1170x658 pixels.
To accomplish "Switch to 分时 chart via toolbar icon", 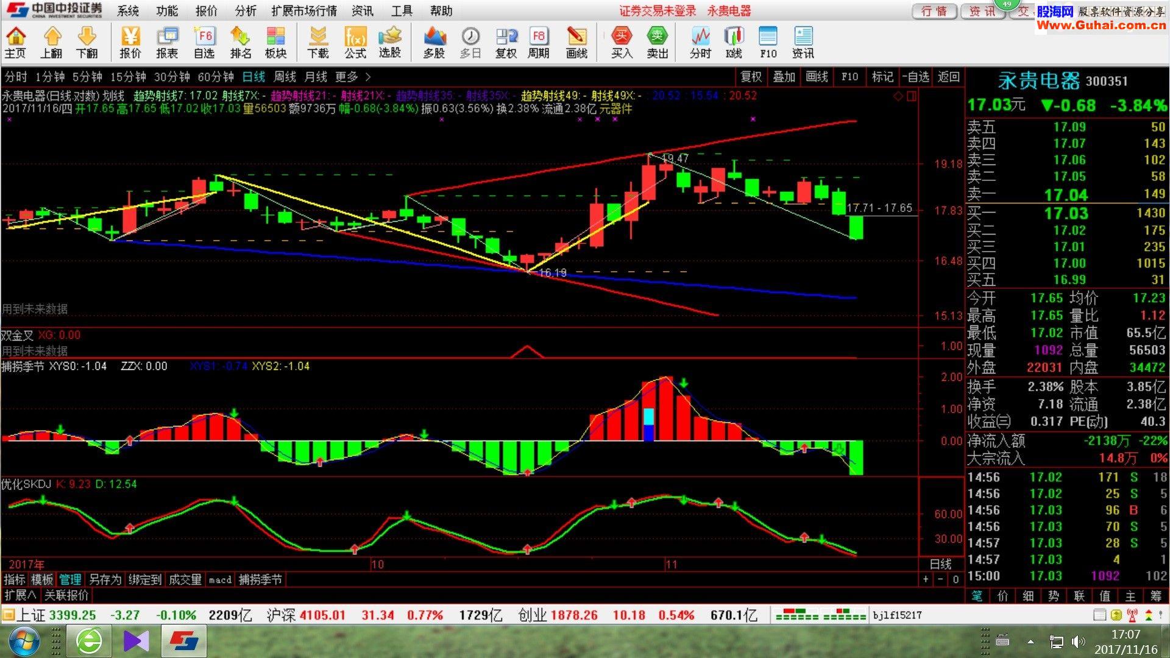I will coord(701,43).
